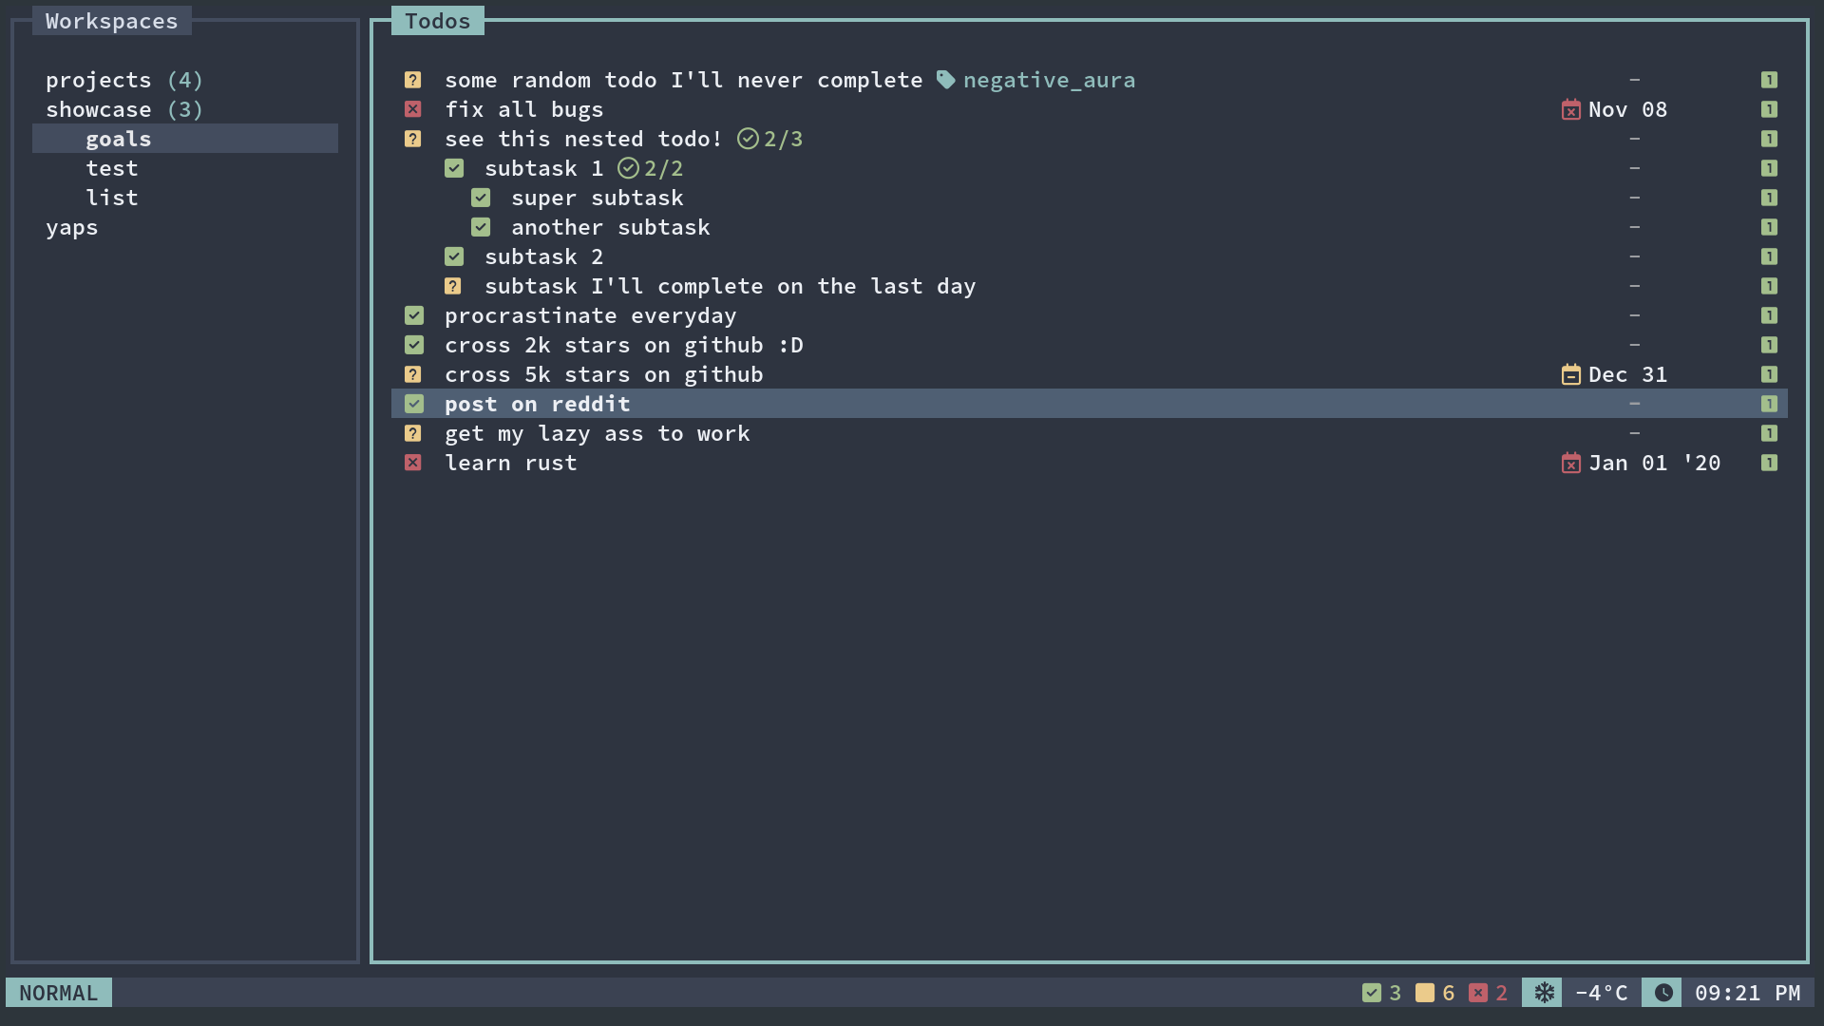Toggle checkbox of 'procrastinate everyday'
Screen dimensions: 1824x1026
(414, 315)
